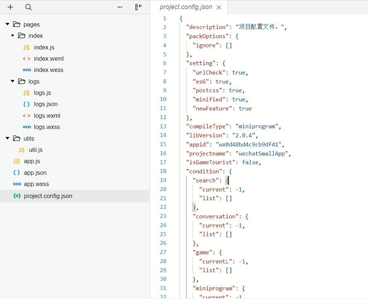Image resolution: width=368 pixels, height=299 pixels.
Task: Collapse the file tree panel icon
Action: point(138,7)
